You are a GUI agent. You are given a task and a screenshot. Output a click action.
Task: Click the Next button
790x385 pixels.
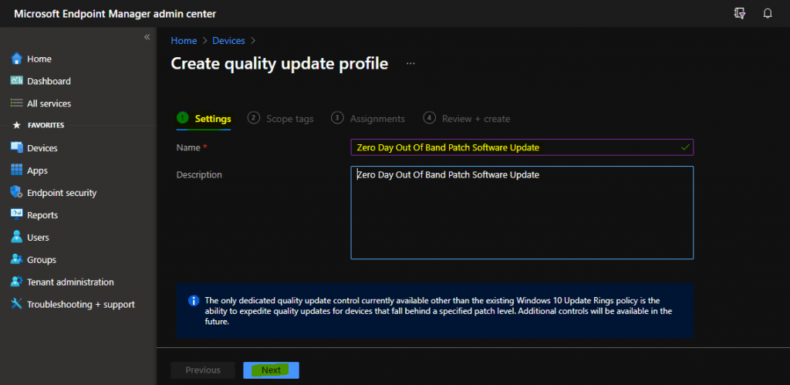[271, 370]
